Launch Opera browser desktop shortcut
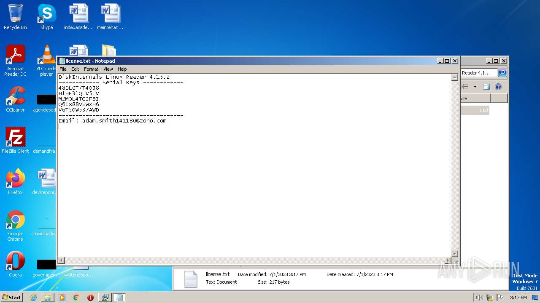The width and height of the screenshot is (540, 303). (15, 264)
